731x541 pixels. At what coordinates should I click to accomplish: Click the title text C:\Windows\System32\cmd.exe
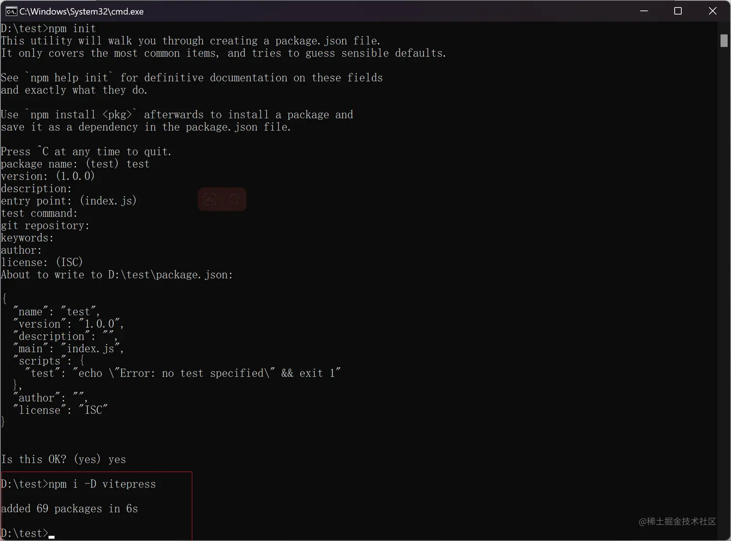point(81,11)
